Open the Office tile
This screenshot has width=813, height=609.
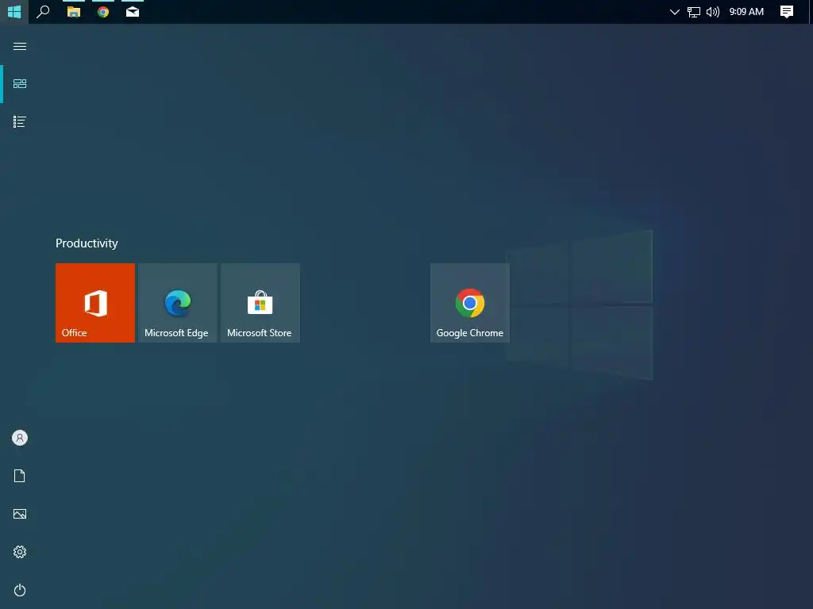pyautogui.click(x=95, y=302)
